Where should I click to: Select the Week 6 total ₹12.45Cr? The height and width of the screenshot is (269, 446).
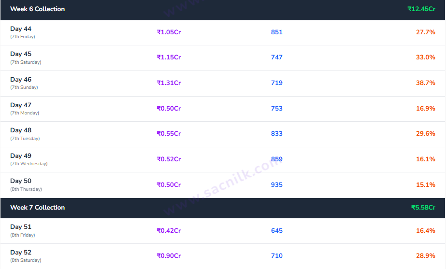[421, 9]
